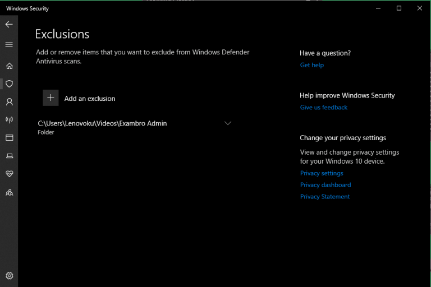Open Settings gear icon in sidebar

point(10,275)
